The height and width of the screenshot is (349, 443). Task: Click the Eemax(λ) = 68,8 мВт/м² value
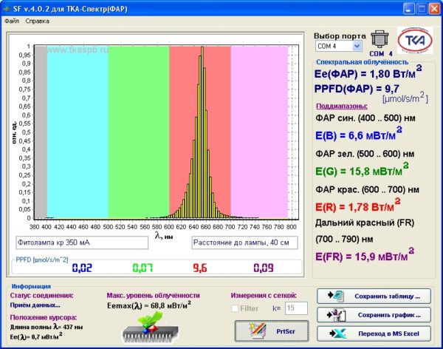(149, 305)
